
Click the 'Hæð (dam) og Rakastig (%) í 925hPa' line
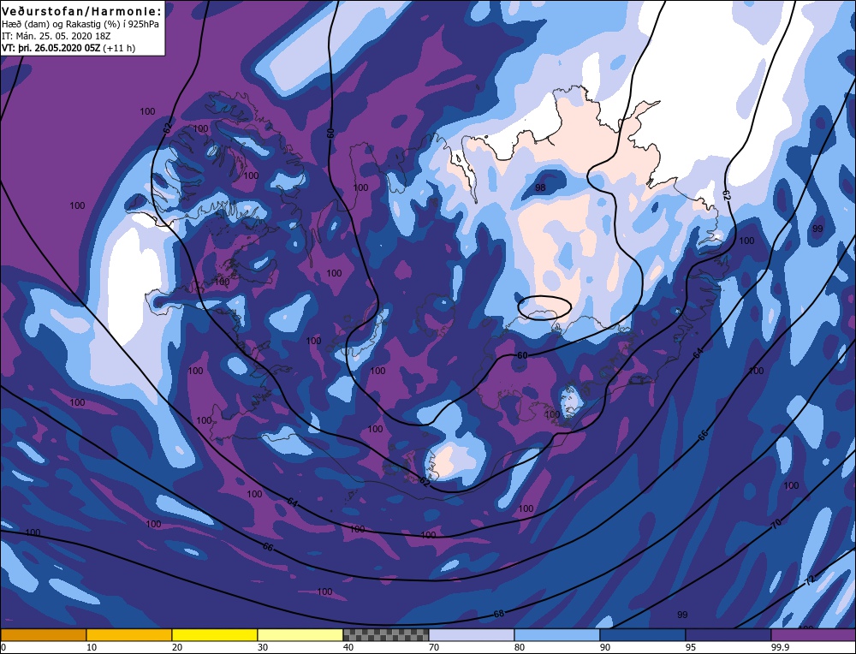point(80,24)
